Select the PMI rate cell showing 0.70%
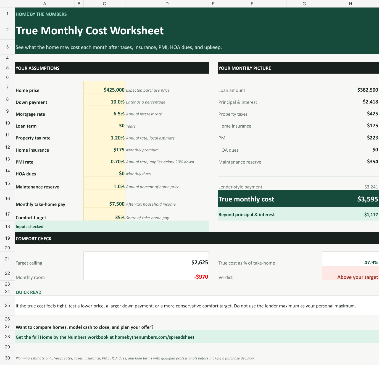The height and width of the screenshot is (365, 379). point(104,159)
